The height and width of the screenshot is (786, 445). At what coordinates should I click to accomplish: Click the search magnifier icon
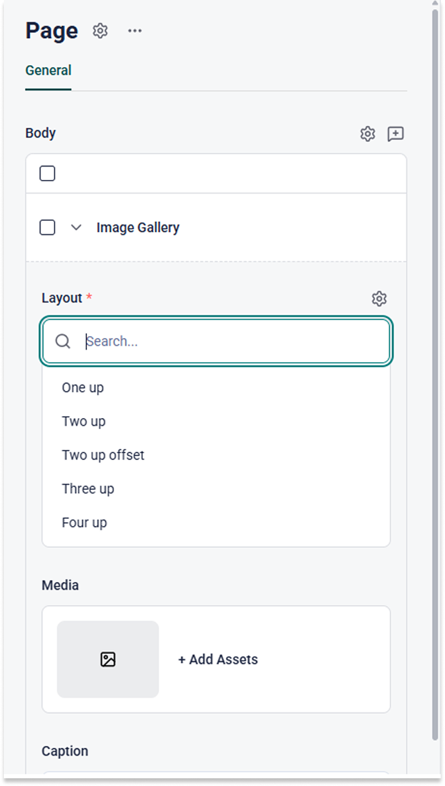coord(62,341)
